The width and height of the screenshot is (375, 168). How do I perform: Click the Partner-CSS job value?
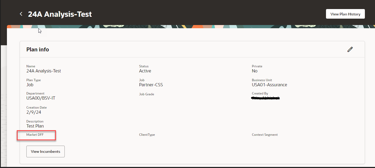[x=151, y=85]
